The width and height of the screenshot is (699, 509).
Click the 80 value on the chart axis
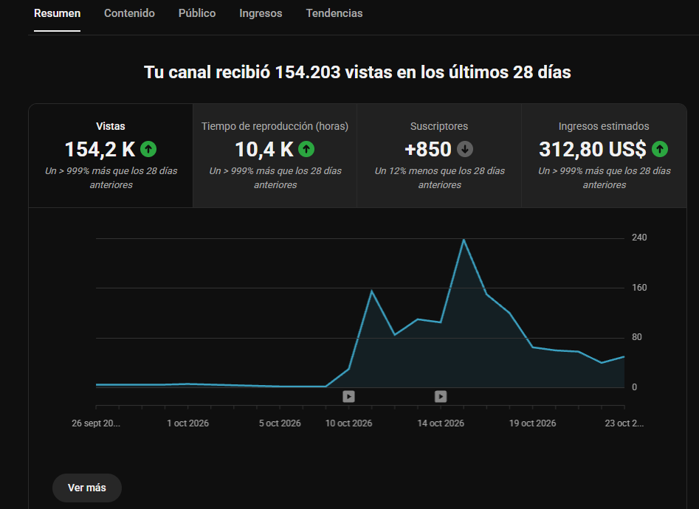pyautogui.click(x=636, y=337)
